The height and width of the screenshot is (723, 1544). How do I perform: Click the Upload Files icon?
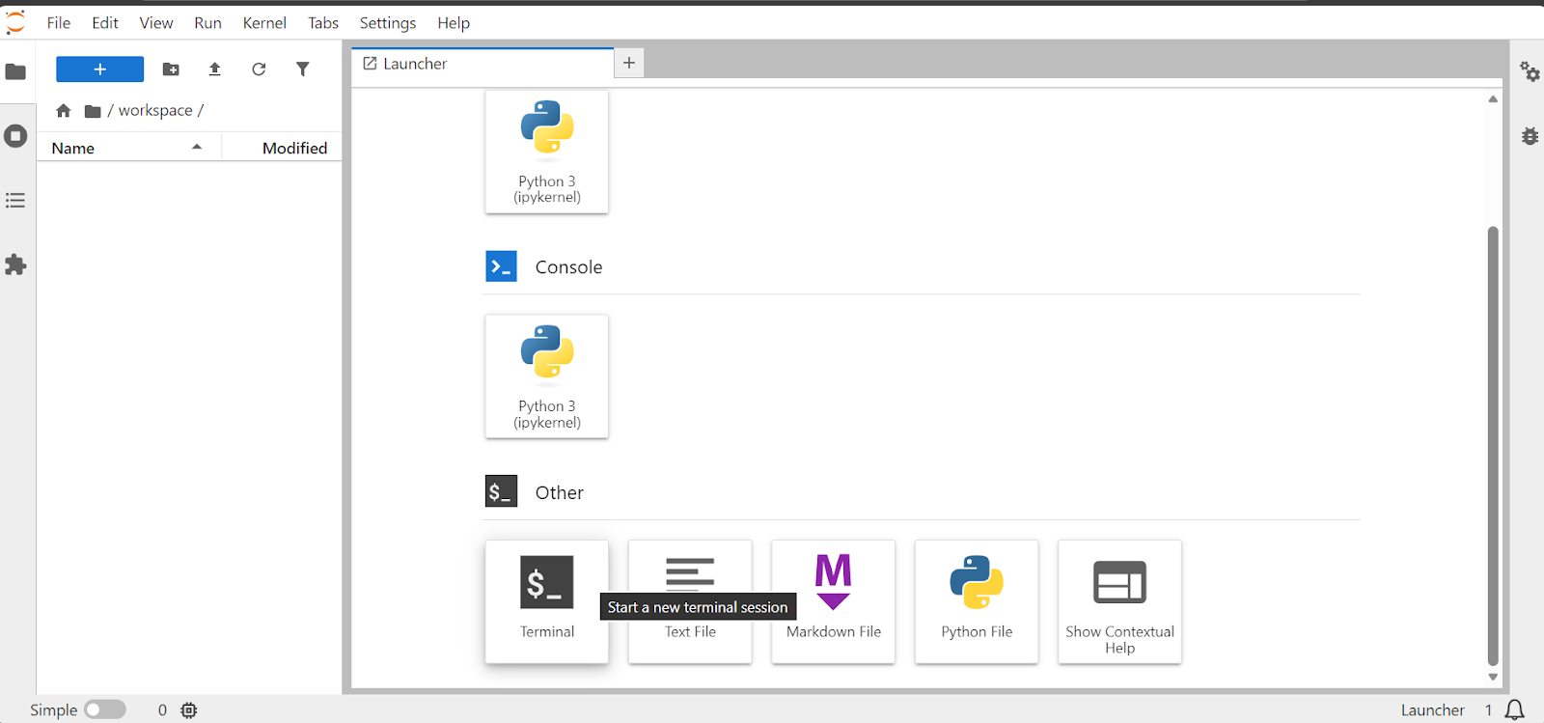[215, 70]
